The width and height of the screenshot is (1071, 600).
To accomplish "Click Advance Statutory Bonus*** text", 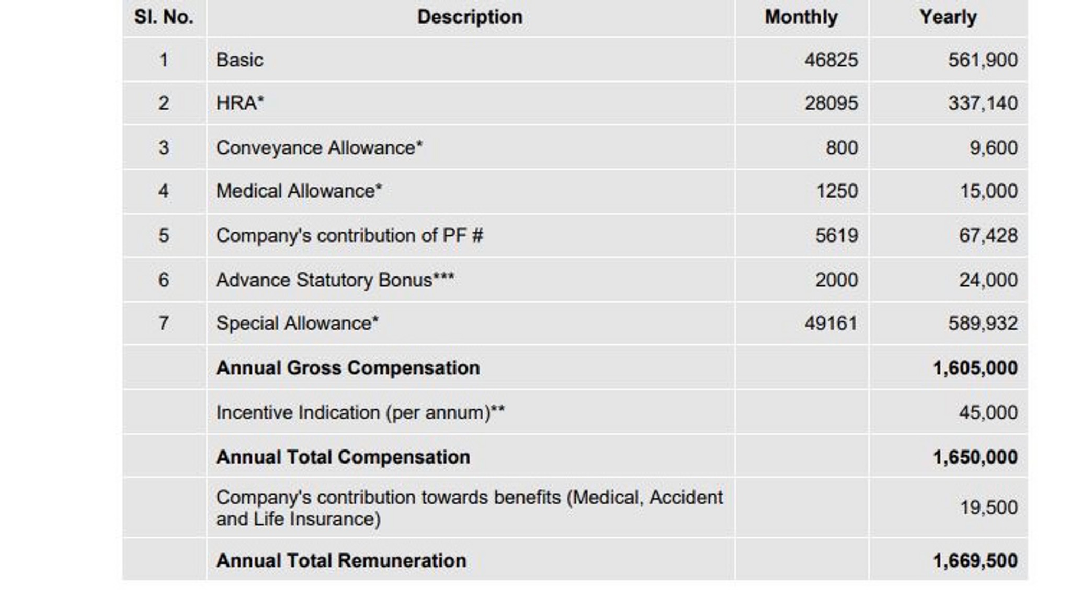I will [x=335, y=280].
